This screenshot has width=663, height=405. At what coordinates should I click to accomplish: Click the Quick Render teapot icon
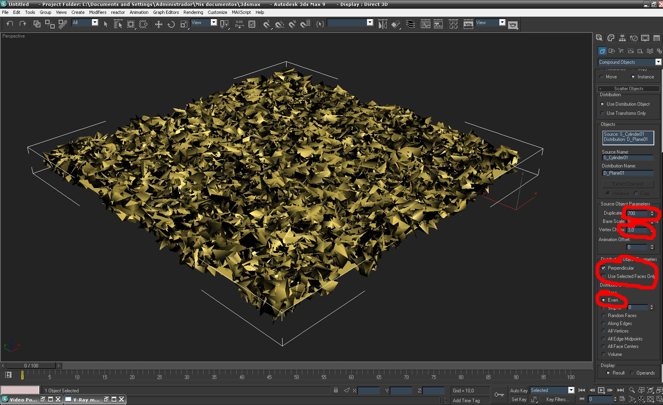tap(513, 25)
